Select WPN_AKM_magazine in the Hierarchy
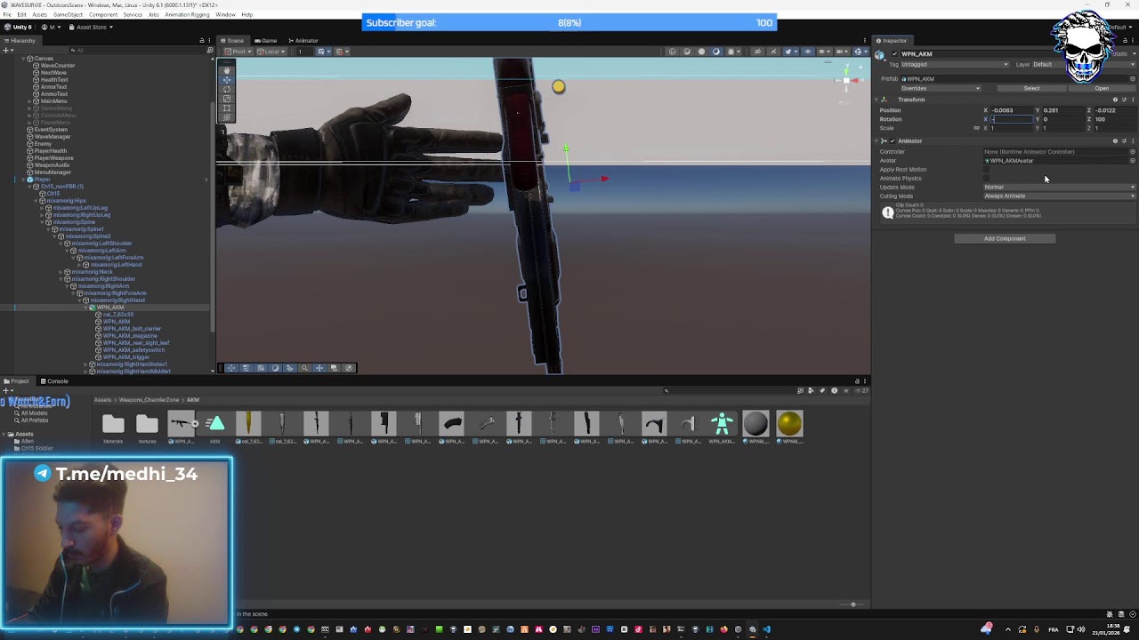 130,336
